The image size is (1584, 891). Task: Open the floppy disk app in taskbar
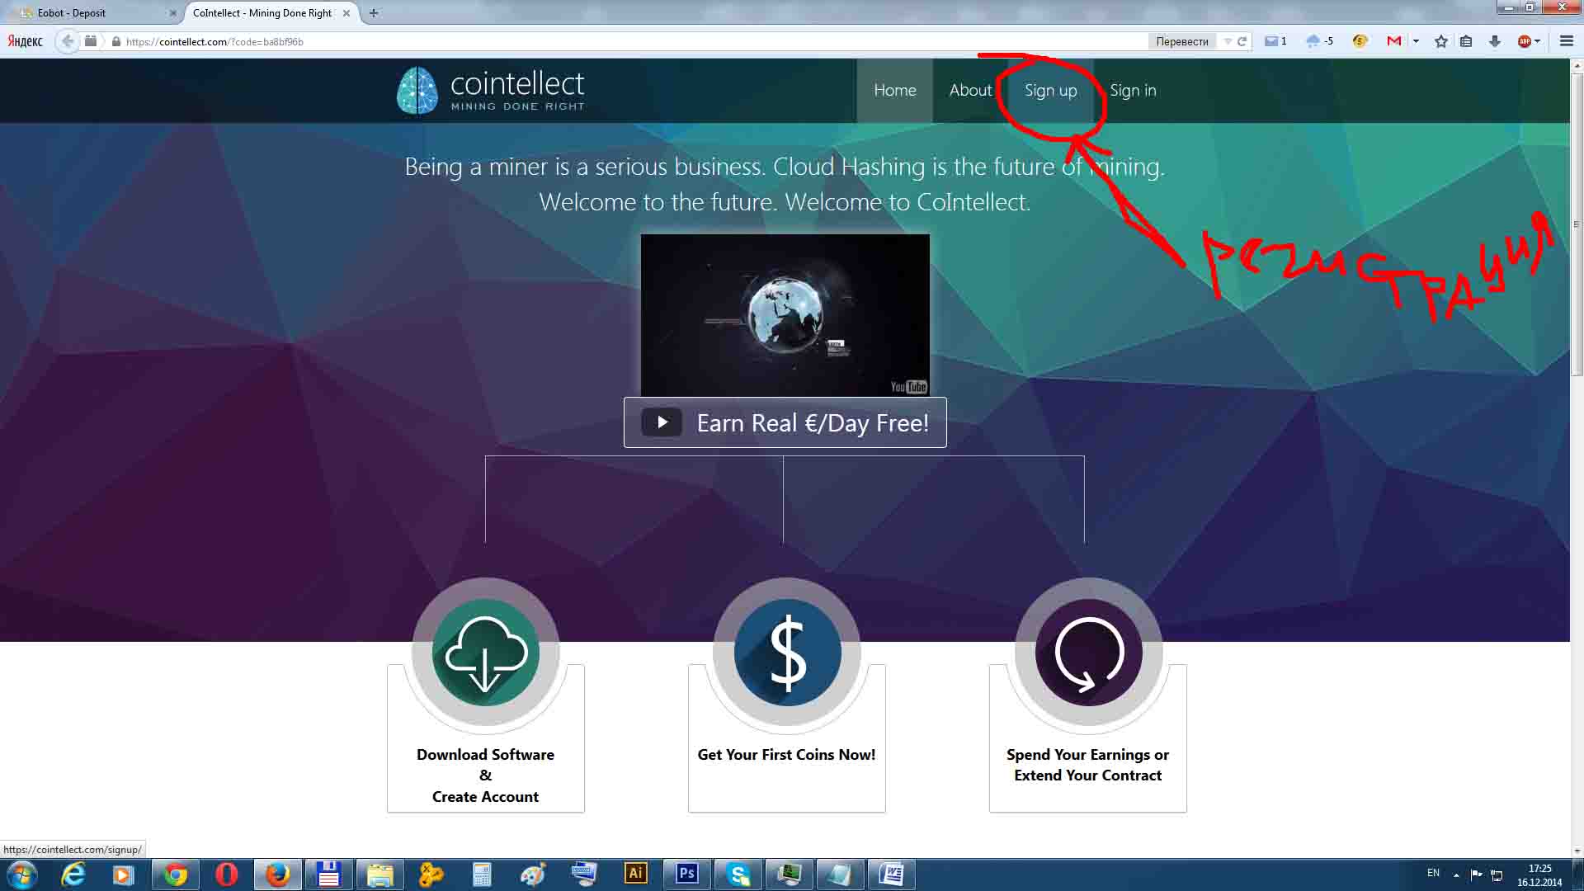click(328, 874)
